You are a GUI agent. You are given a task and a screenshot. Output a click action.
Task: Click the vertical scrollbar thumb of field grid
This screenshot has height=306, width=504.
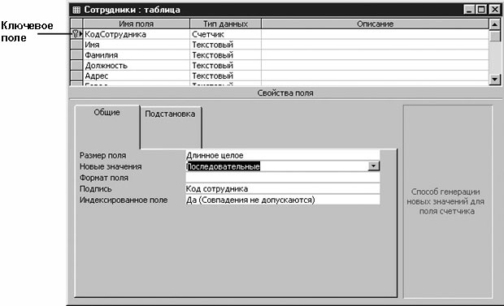[495, 36]
